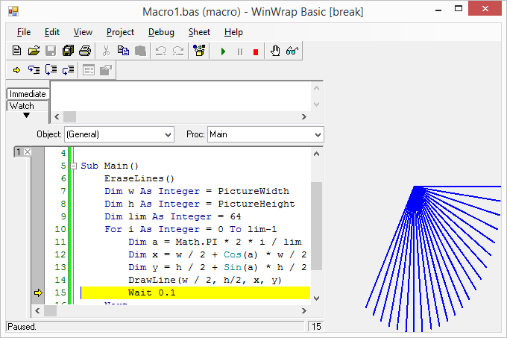Click the New macro icon
The width and height of the screenshot is (507, 338).
coord(17,51)
